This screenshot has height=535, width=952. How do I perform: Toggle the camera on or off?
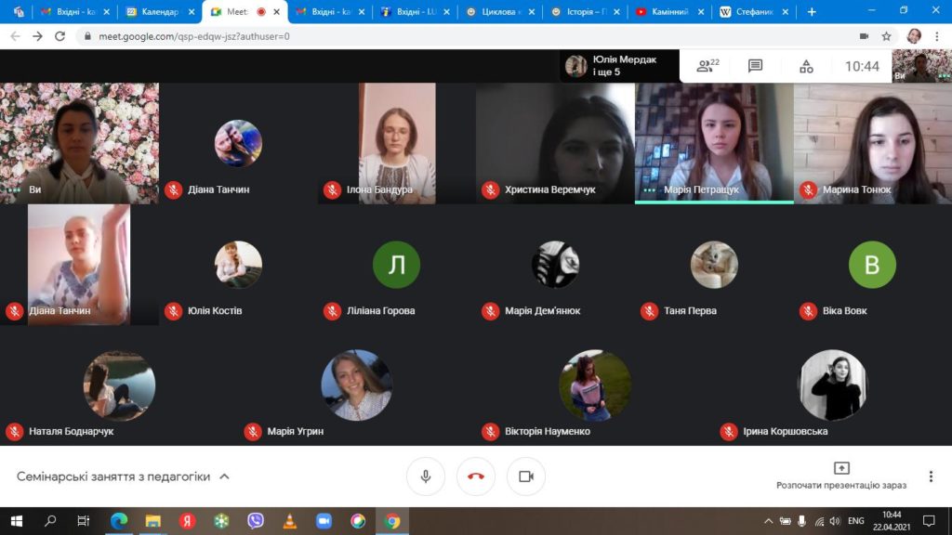pos(526,476)
